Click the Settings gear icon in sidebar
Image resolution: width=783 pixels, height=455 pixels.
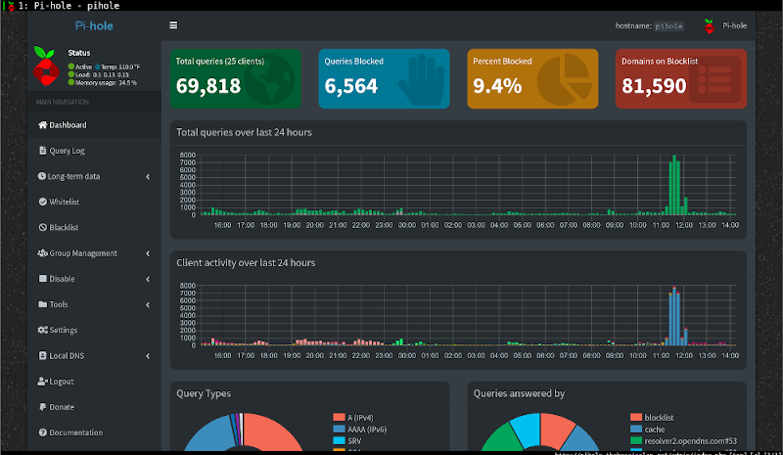[42, 330]
